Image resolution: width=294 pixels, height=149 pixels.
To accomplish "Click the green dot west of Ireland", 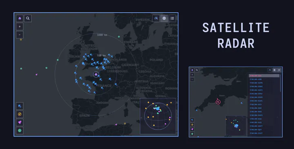I will click(58, 60).
